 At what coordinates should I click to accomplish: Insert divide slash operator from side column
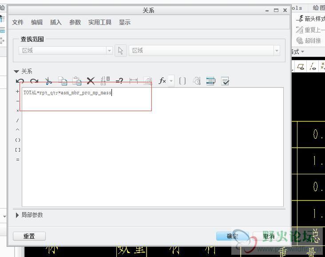[x=18, y=120]
